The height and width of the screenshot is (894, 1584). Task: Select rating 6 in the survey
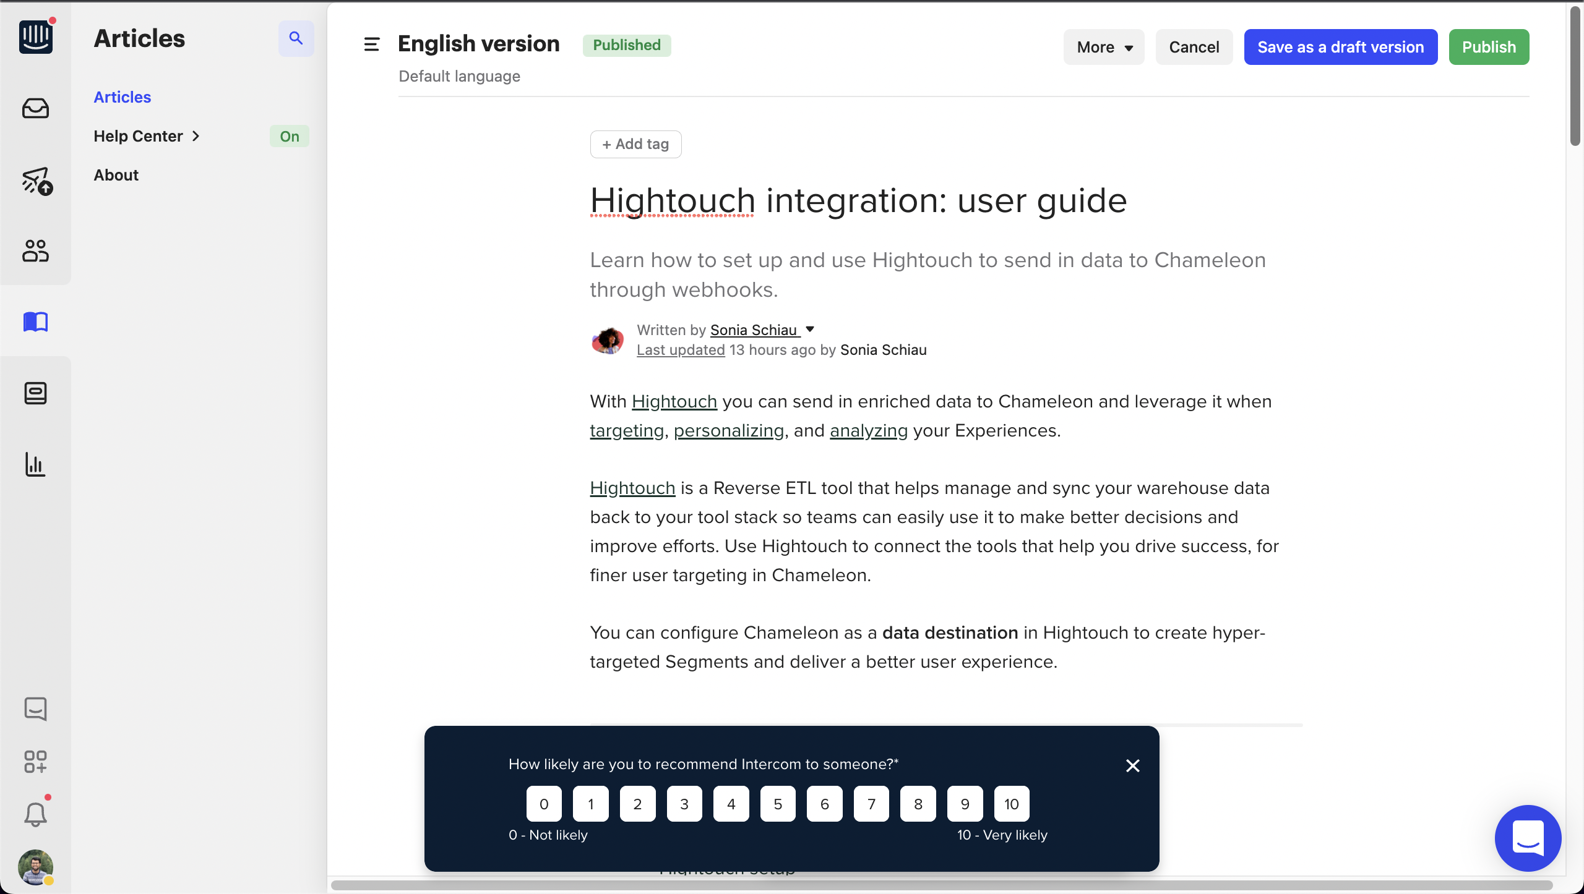pyautogui.click(x=825, y=804)
